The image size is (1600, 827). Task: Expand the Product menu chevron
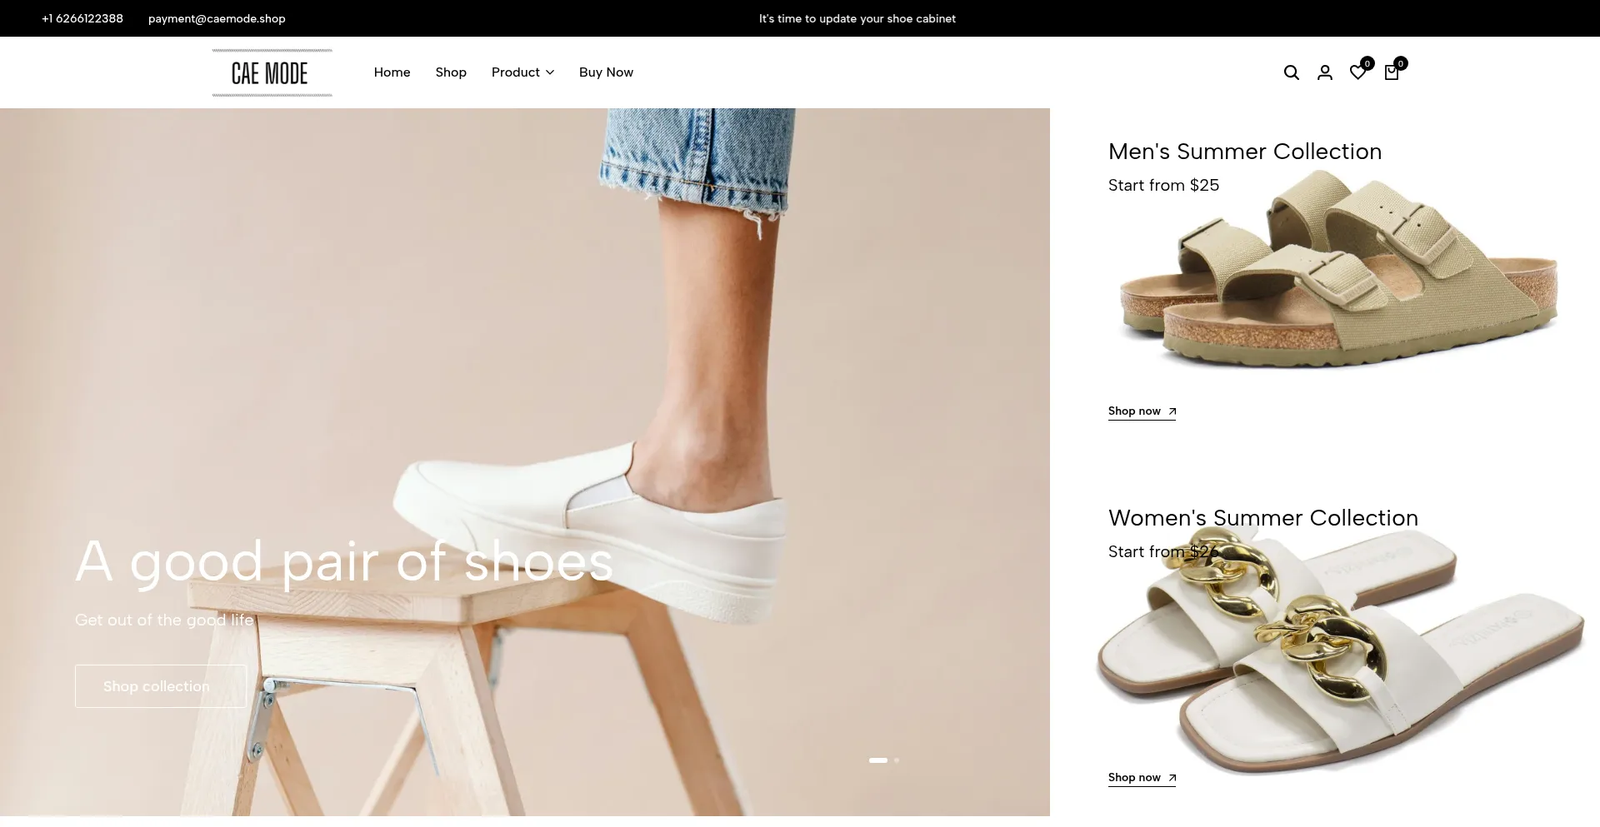[550, 72]
